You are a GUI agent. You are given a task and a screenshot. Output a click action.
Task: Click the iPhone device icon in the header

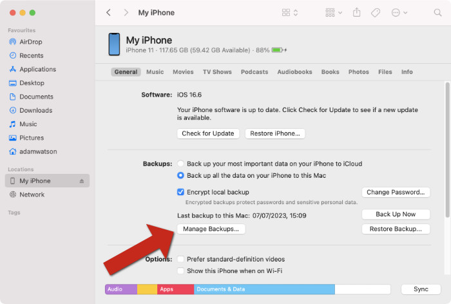tap(114, 44)
